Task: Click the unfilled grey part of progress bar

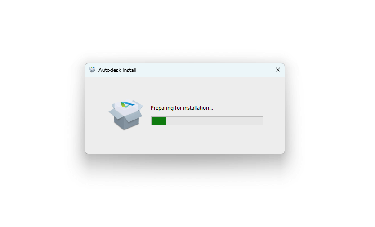Action: [214, 121]
